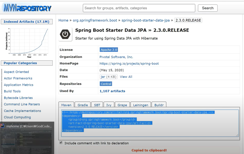Switch to the SBT tab
Viewport: 244px width, 154px height.
coord(97,105)
